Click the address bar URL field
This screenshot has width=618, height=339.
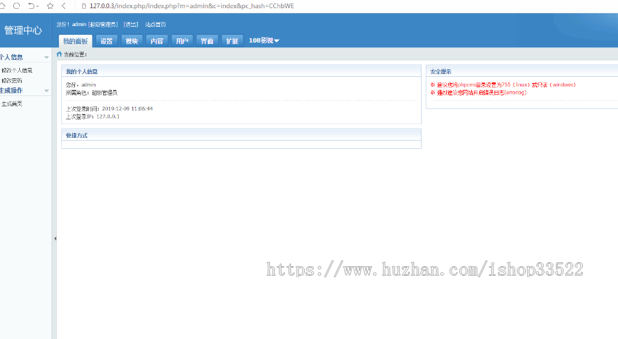point(192,6)
